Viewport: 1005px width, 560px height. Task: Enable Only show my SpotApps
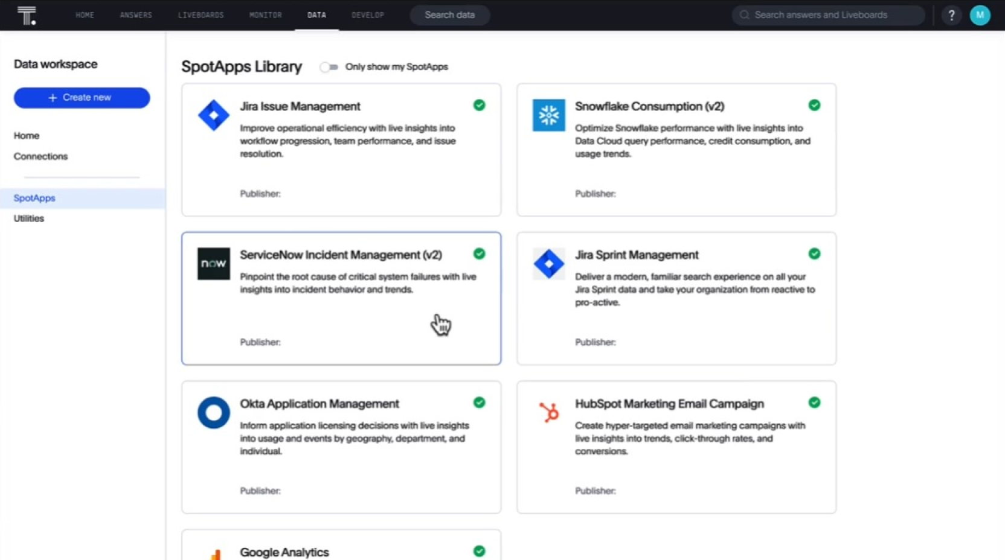(x=329, y=67)
